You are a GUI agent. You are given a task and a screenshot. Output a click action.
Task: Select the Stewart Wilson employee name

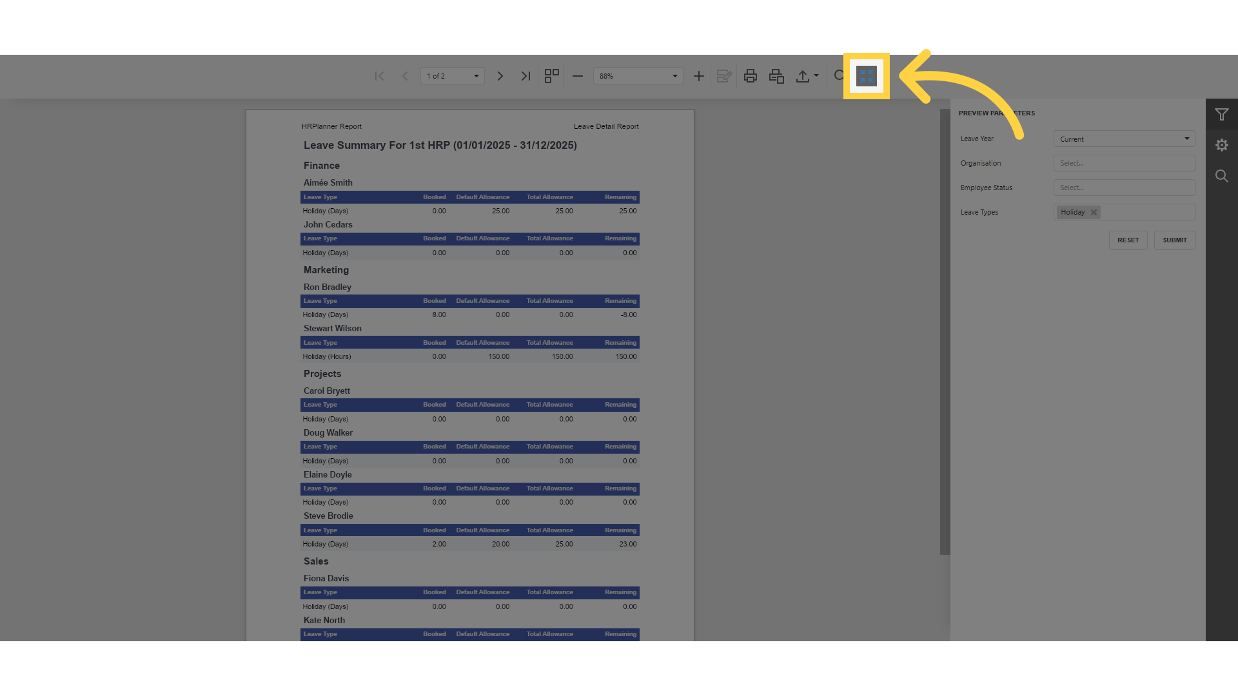(x=333, y=328)
